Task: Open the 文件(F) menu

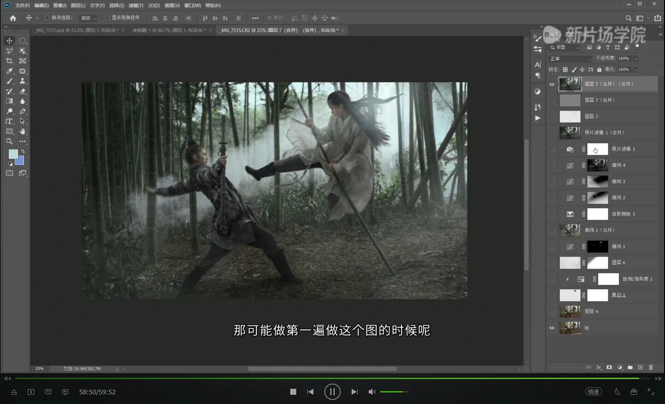Action: [22, 6]
